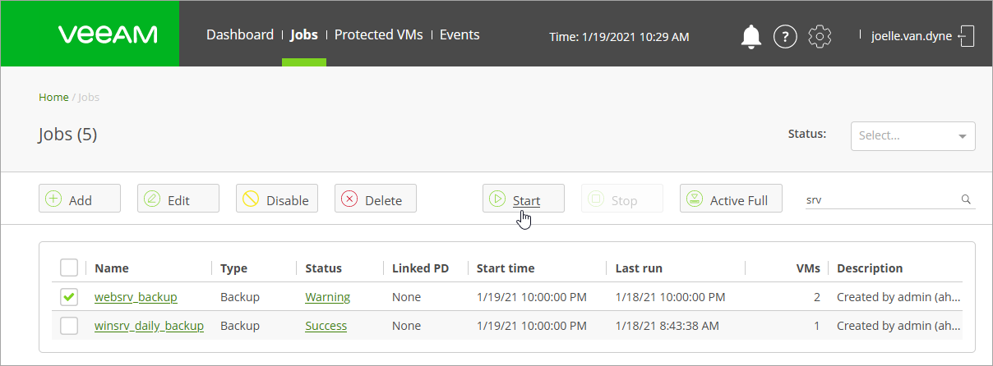Open the notifications bell icon

[x=751, y=36]
